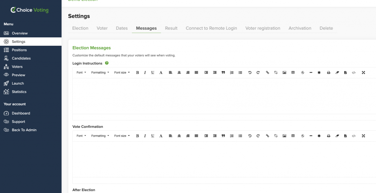
Task: Align left in the Login Instructions editor
Action: (170, 73)
